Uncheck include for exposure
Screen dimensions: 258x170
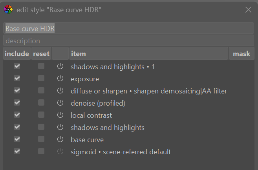pyautogui.click(x=17, y=79)
